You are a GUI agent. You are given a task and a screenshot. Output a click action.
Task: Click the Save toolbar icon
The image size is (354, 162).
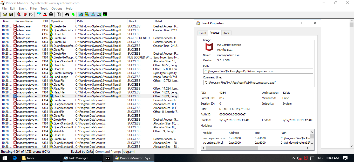11,14
